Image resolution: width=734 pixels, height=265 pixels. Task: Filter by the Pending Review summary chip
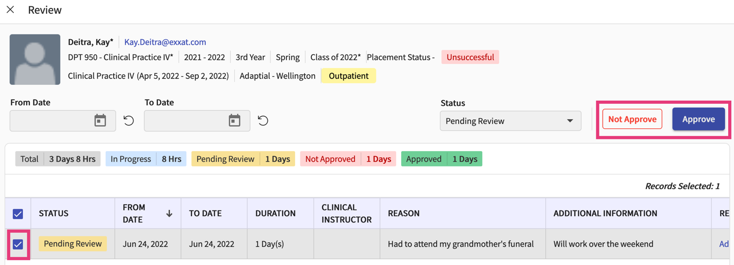(243, 159)
